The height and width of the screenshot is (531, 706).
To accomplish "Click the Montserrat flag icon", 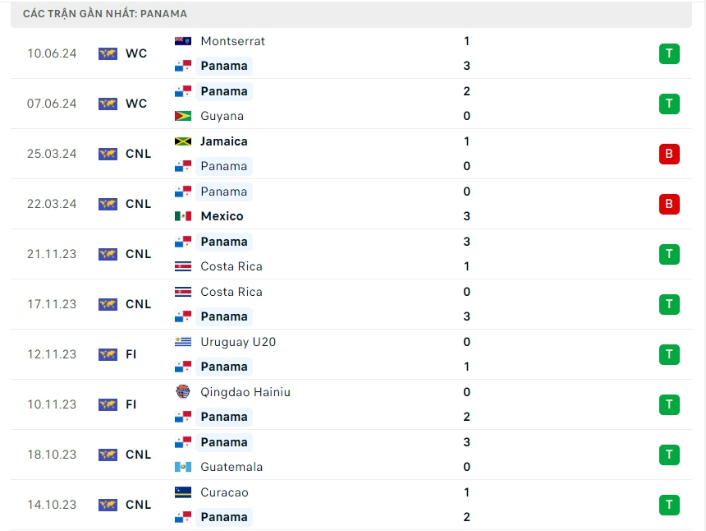I will 183,41.
